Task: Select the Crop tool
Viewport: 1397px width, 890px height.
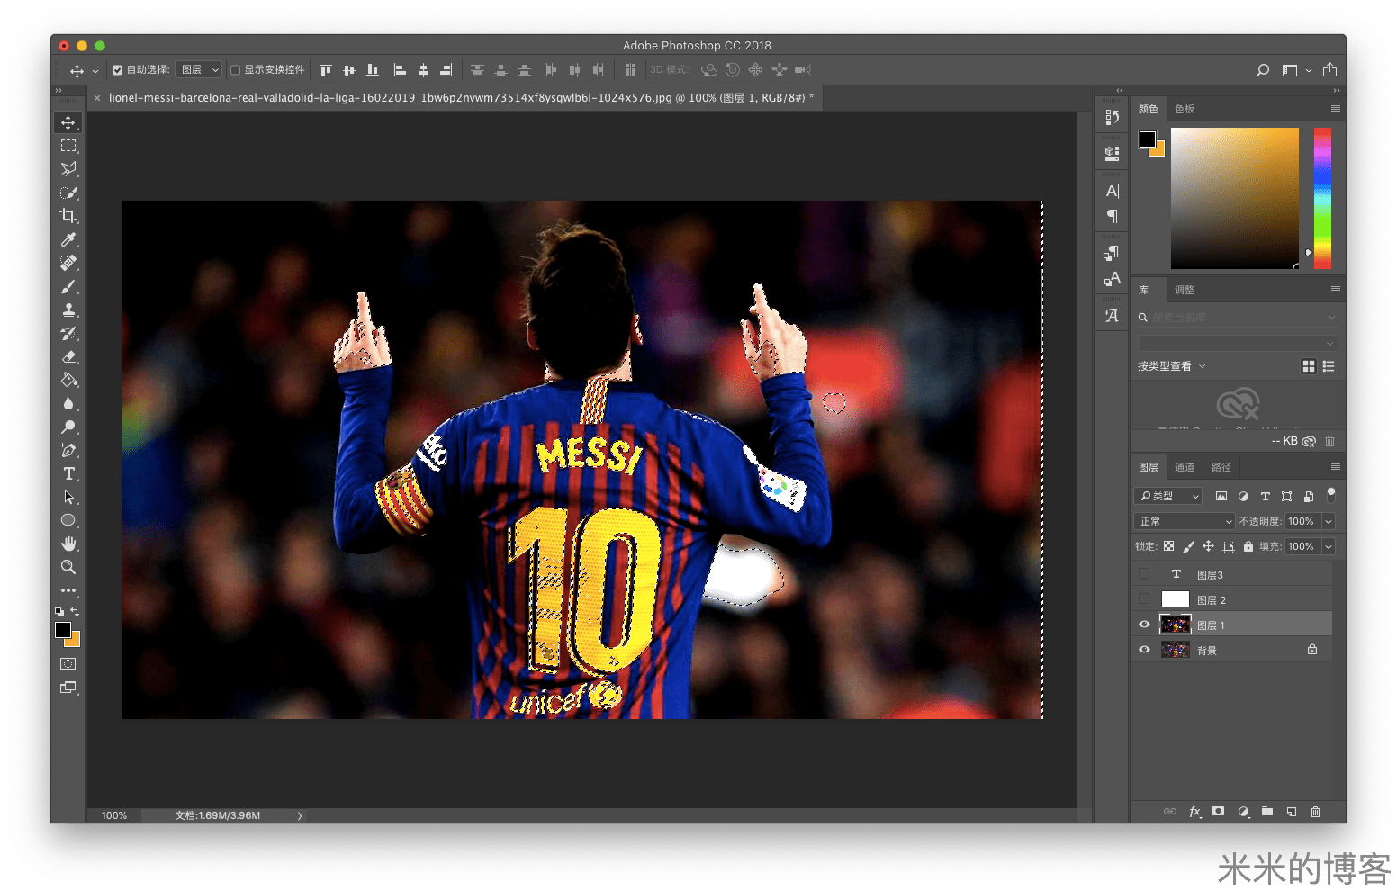Action: tap(68, 216)
